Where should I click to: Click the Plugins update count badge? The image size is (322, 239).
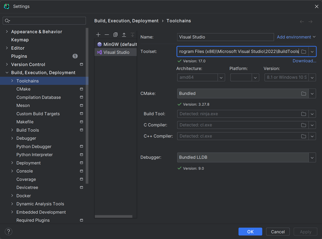[x=75, y=56]
